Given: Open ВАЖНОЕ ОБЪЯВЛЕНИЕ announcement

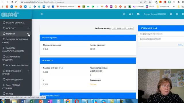Looking at the screenshot, I should (150, 39).
